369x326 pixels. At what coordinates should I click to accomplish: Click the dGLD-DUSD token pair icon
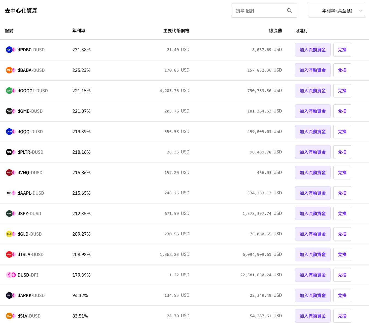(x=11, y=234)
